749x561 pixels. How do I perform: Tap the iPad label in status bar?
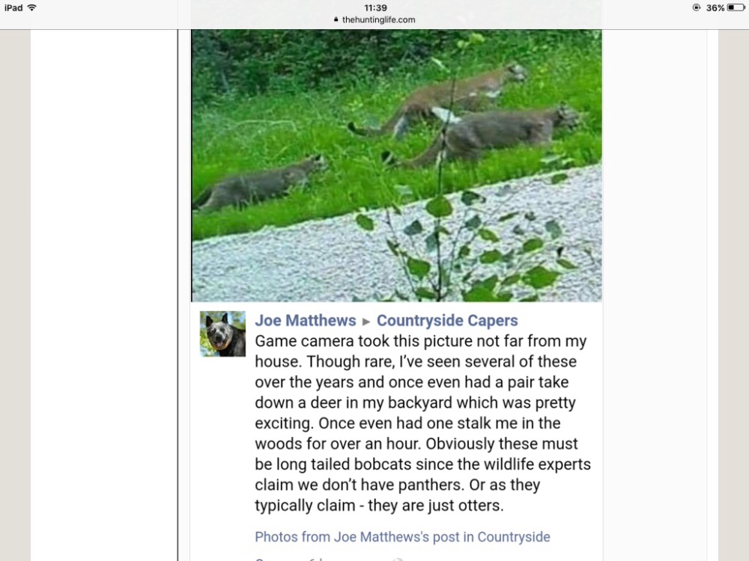[13, 7]
